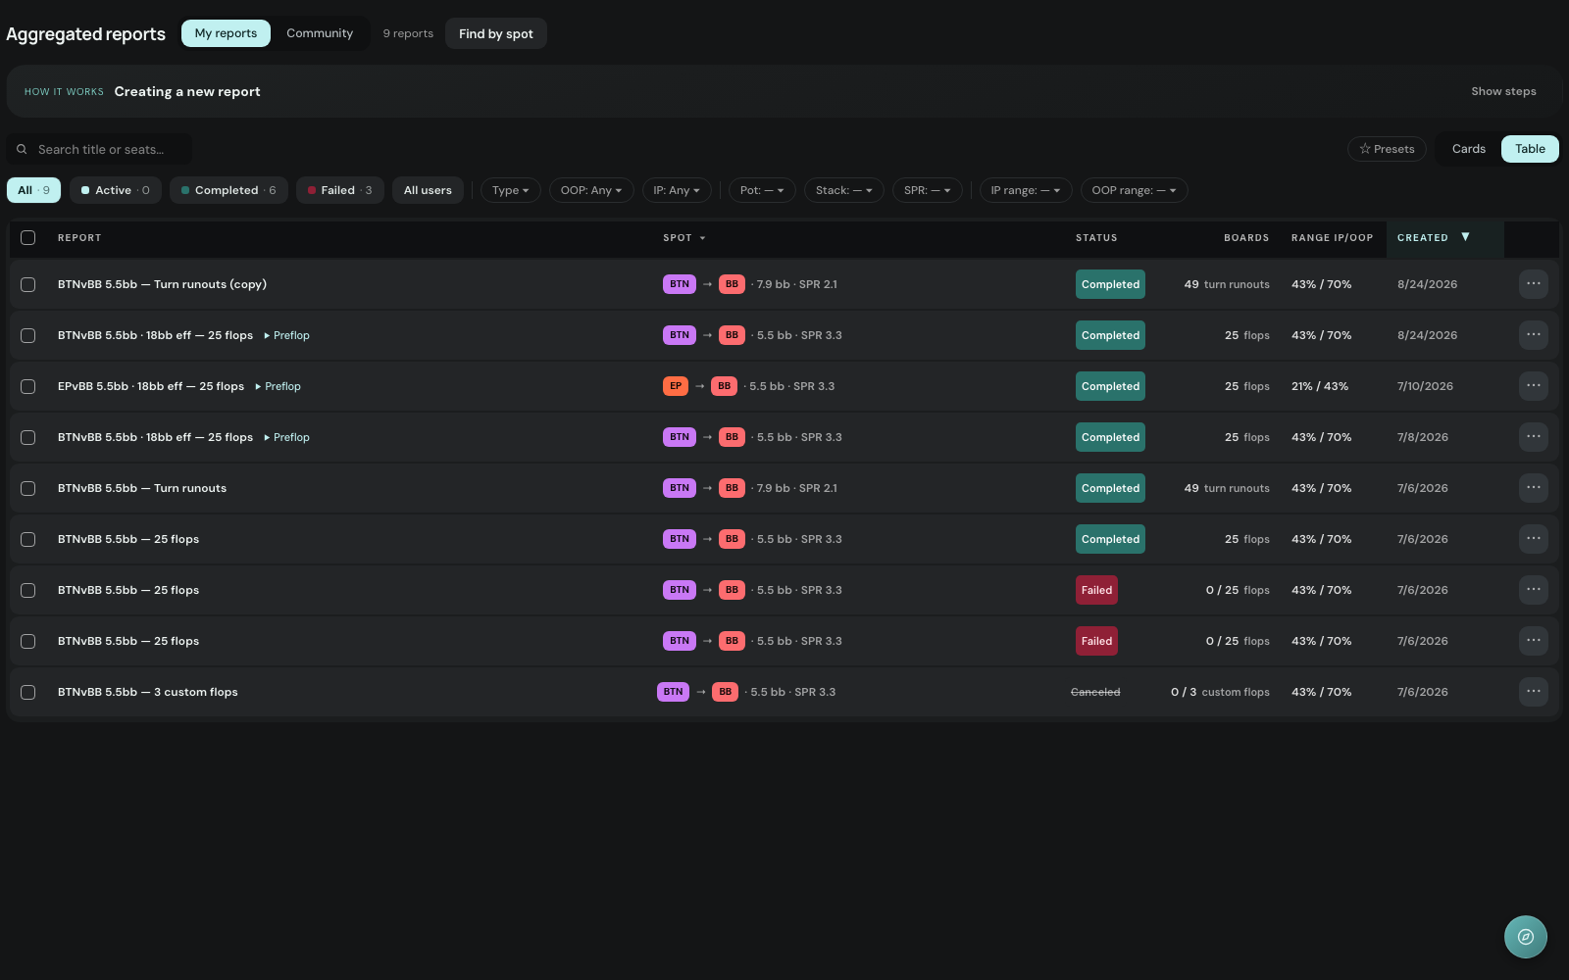The width and height of the screenshot is (1569, 980).
Task: Open the report 'BTNvBB 5.5bb — 3 custom flops'
Action: pyautogui.click(x=148, y=692)
